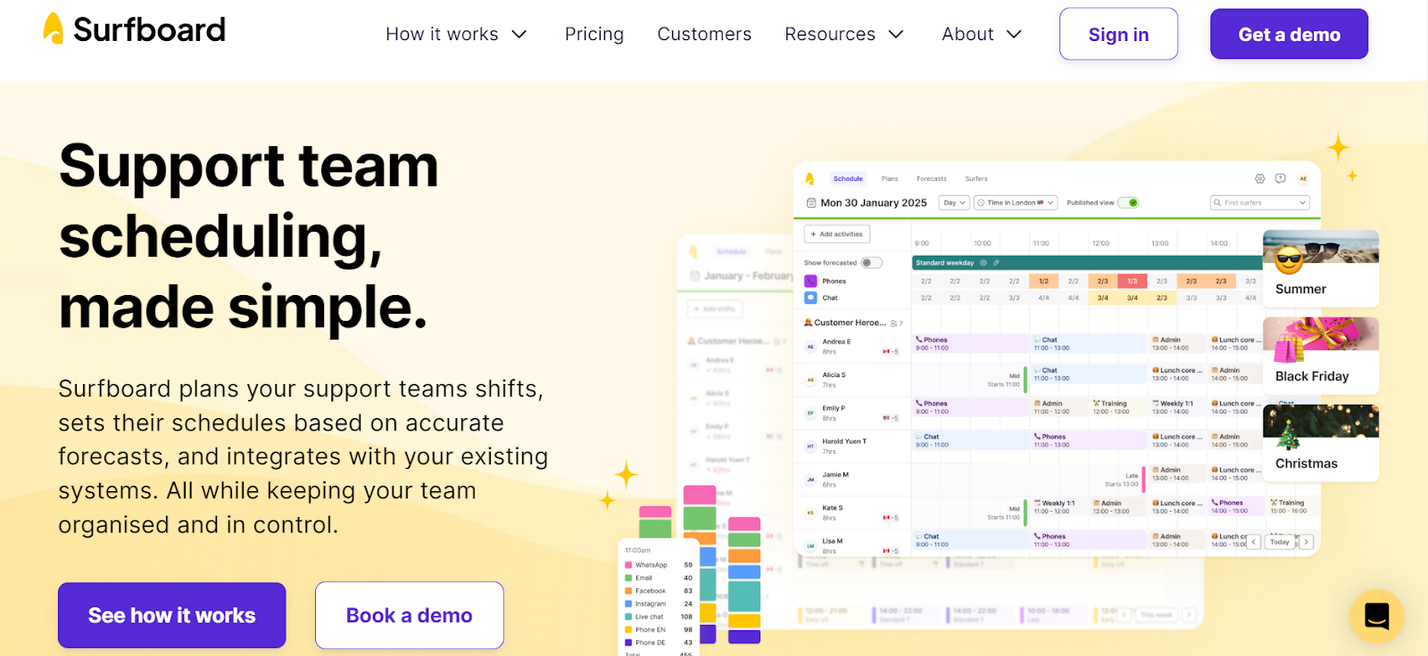The image size is (1428, 656).
Task: Click the Lisa M avatar icon
Action: [810, 545]
